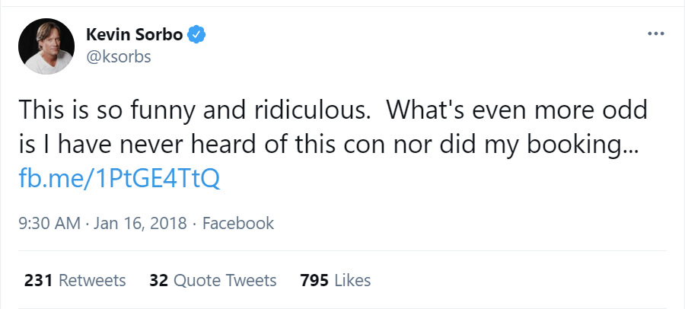685x309 pixels.
Task: Open the 32 Quote Tweets list
Action: (x=212, y=280)
